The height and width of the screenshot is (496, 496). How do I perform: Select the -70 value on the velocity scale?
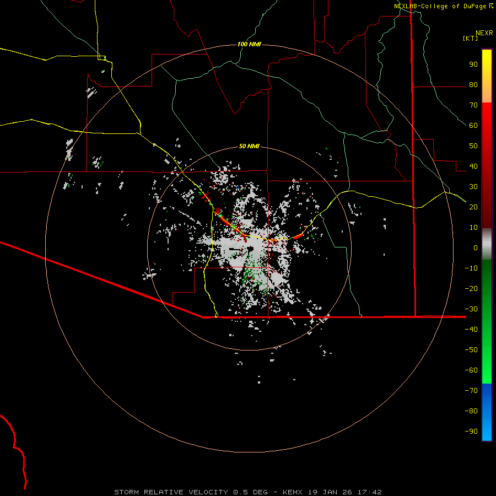(x=471, y=390)
